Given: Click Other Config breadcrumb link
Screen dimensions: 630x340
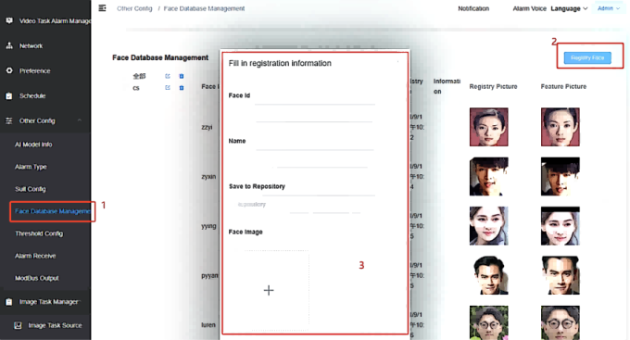Looking at the screenshot, I should point(134,8).
